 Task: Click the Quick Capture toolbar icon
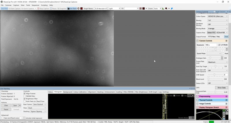(x=22, y=9)
